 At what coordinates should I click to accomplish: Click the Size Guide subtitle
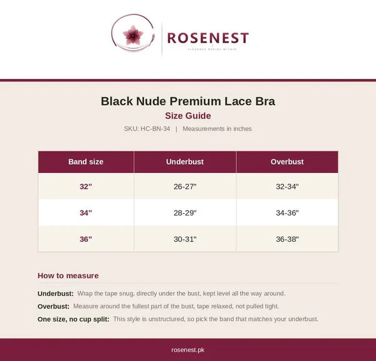tap(188, 115)
